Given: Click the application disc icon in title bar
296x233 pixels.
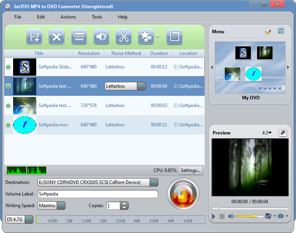Looking at the screenshot, I should [x=8, y=7].
